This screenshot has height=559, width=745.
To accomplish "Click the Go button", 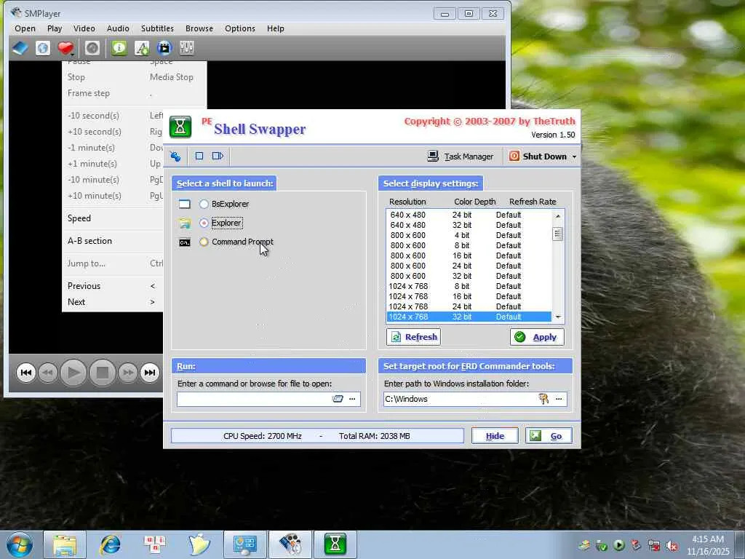I will [549, 436].
